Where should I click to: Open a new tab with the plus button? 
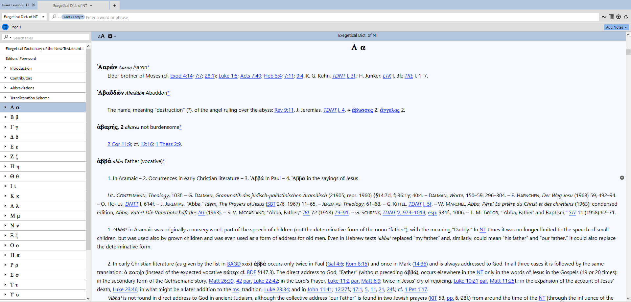pyautogui.click(x=114, y=5)
